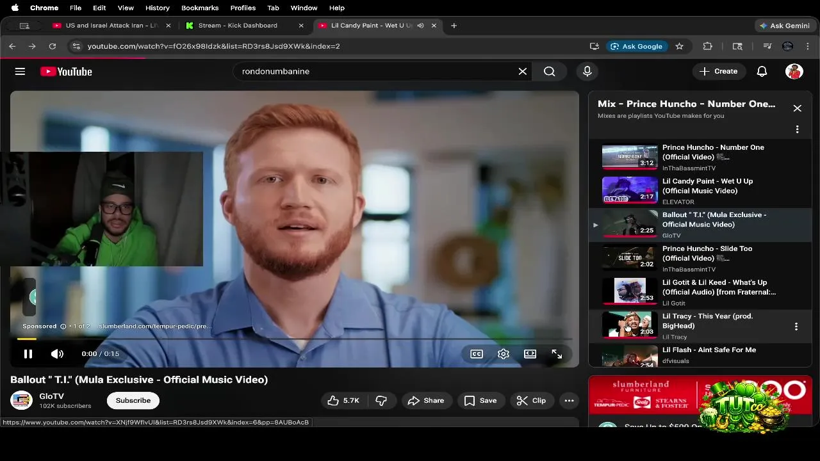Viewport: 820px width, 461px height.
Task: Open options for Lil Tracy This Year
Action: [x=796, y=327]
